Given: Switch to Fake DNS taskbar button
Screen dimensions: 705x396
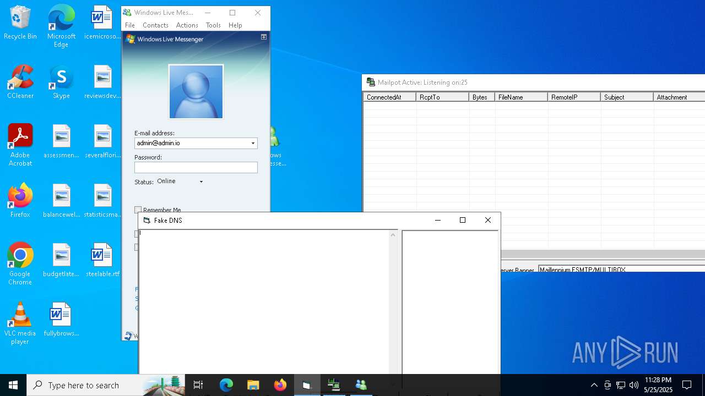Looking at the screenshot, I should pos(307,385).
